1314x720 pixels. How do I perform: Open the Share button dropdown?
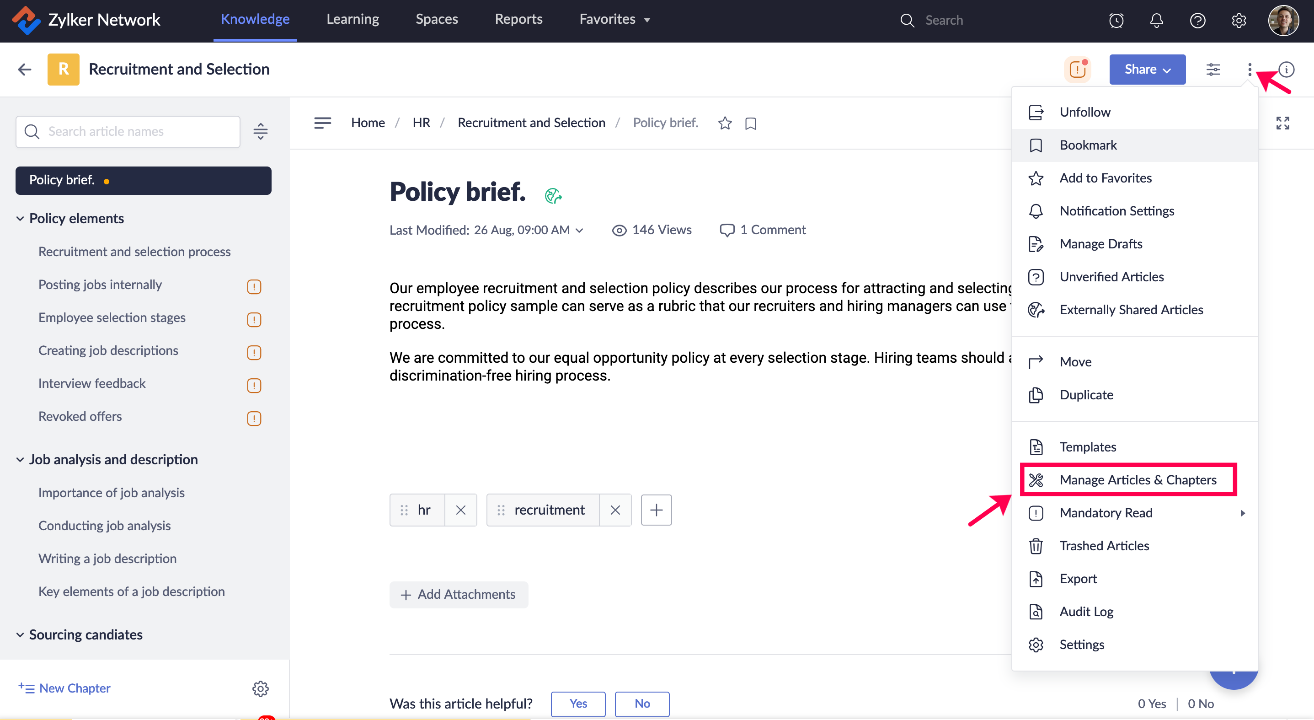click(x=1147, y=70)
